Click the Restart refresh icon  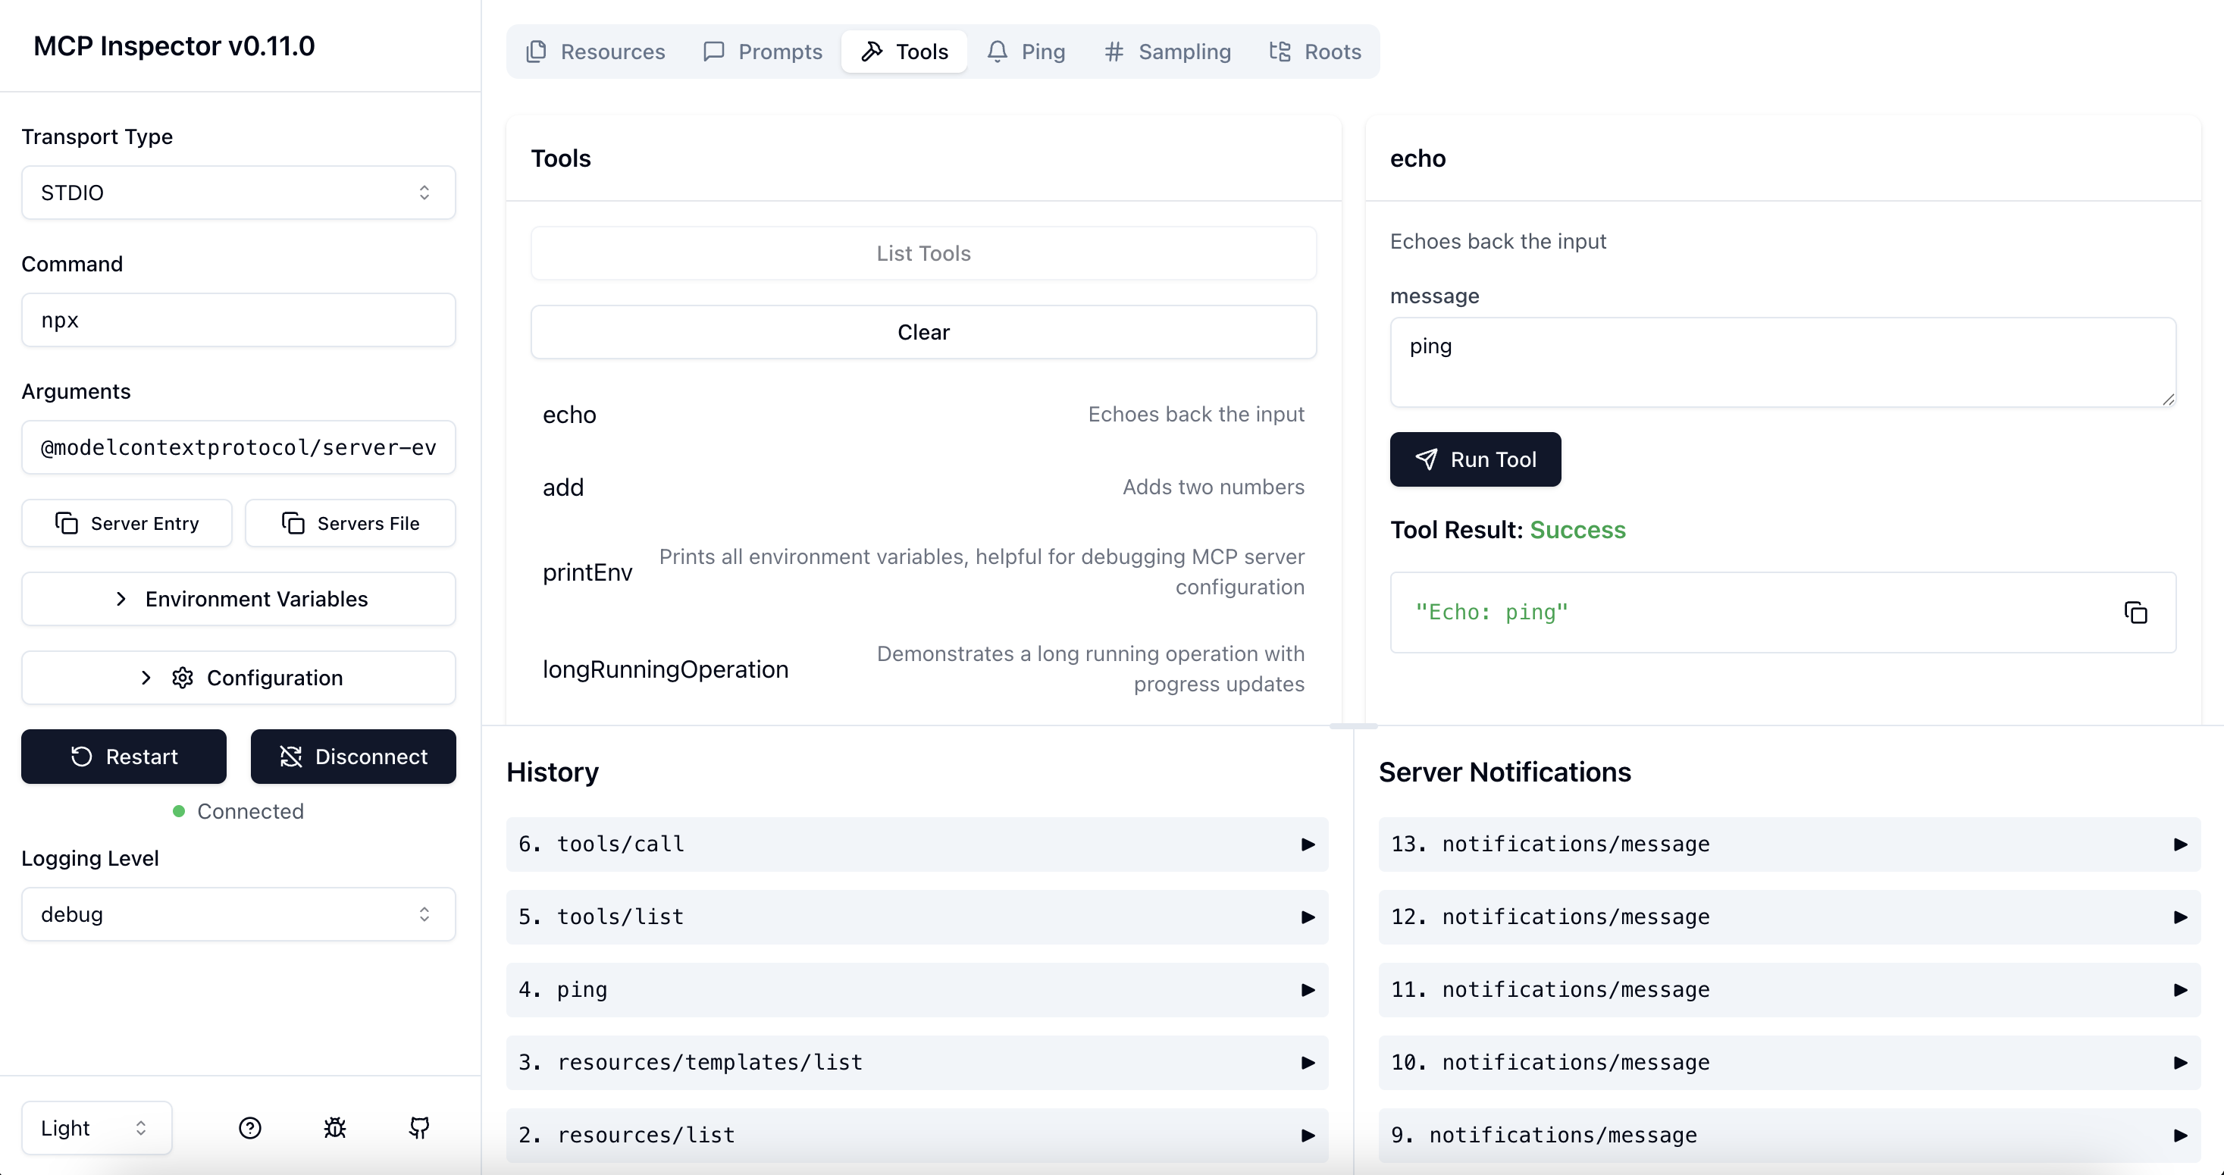(x=80, y=757)
